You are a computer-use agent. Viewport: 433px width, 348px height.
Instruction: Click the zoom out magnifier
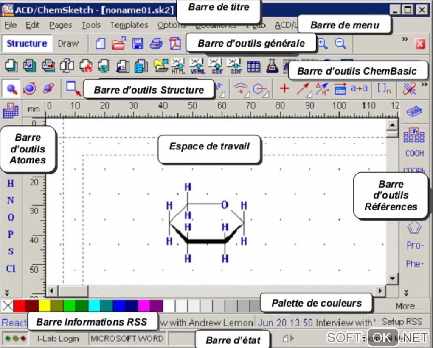pos(340,44)
